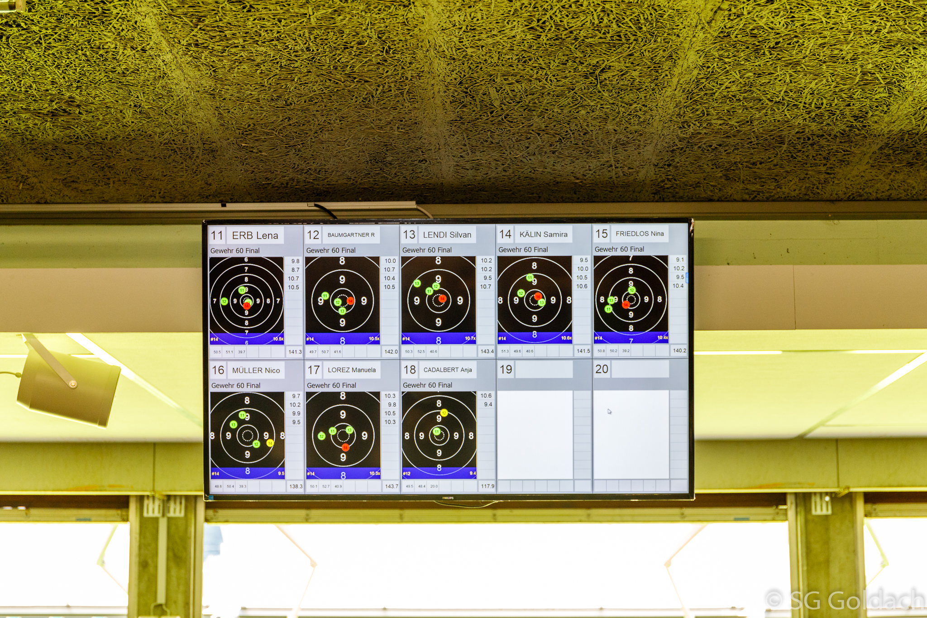This screenshot has height=618, width=927.
Task: Click lane number 18 label
Action: coord(410,370)
